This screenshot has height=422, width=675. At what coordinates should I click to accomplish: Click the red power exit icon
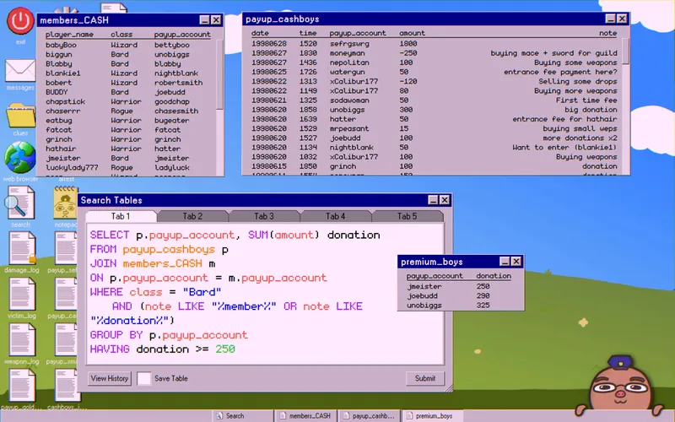click(20, 20)
